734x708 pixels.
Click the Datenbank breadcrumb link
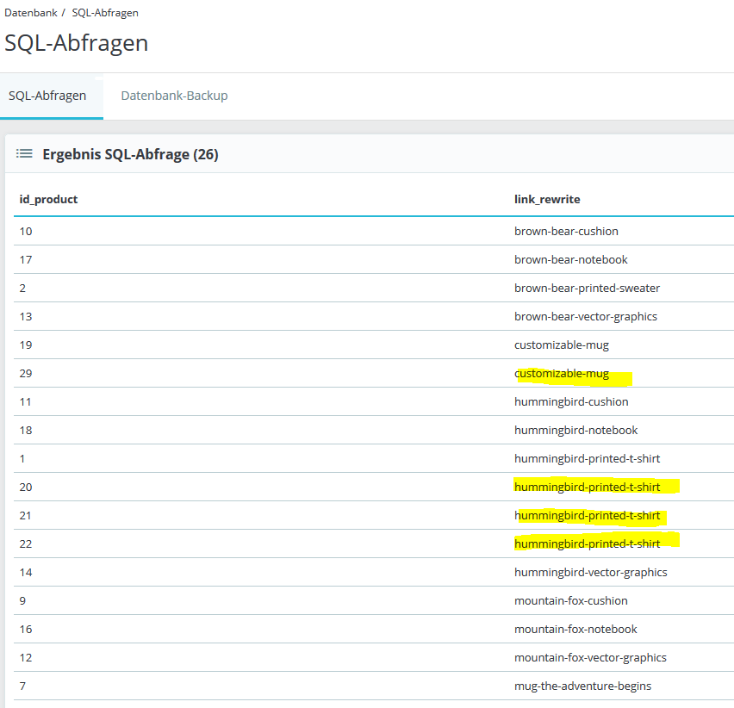pos(31,13)
